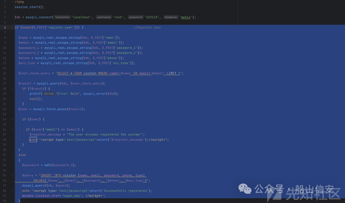Click the 'database:' inlay hint
This screenshot has width=345, height=203.
pos(171,17)
